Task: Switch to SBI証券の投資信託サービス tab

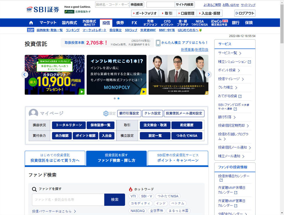Action: pos(177,158)
